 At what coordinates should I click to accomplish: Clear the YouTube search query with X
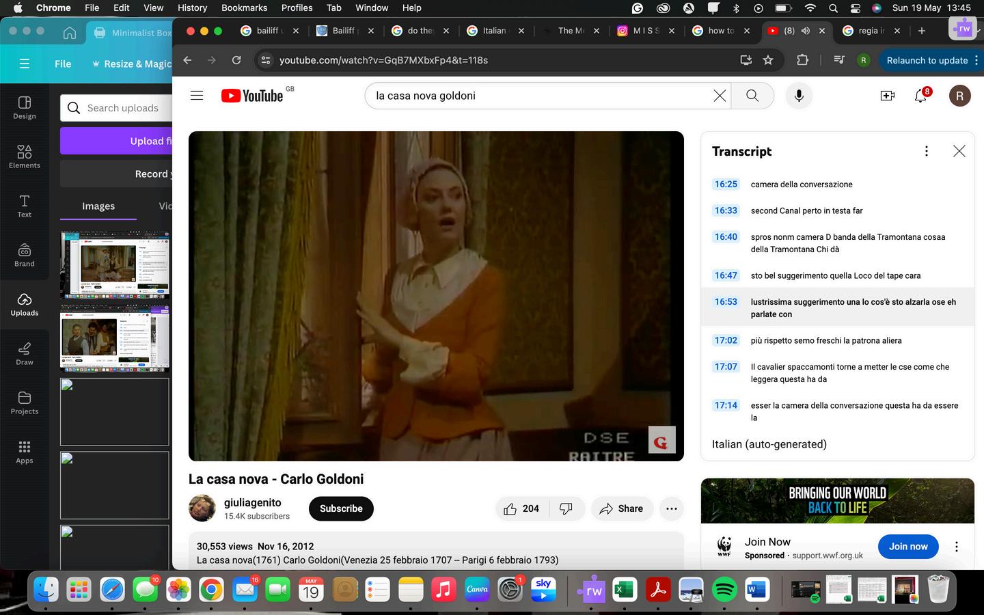click(720, 96)
